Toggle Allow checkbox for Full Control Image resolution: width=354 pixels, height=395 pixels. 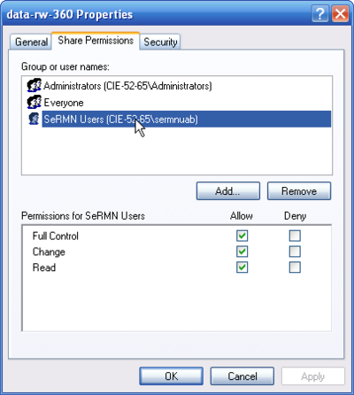[242, 236]
